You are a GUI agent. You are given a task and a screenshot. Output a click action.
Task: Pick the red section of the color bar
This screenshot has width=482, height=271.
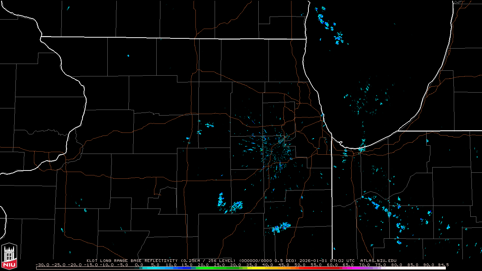coord(309,268)
